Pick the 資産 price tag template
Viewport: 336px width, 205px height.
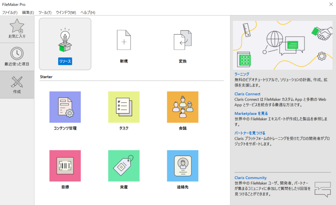[124, 166]
